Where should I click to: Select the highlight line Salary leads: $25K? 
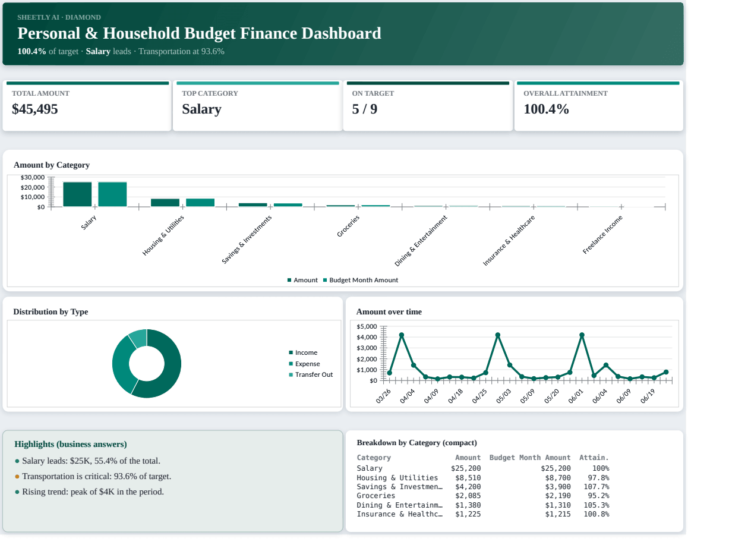point(91,461)
